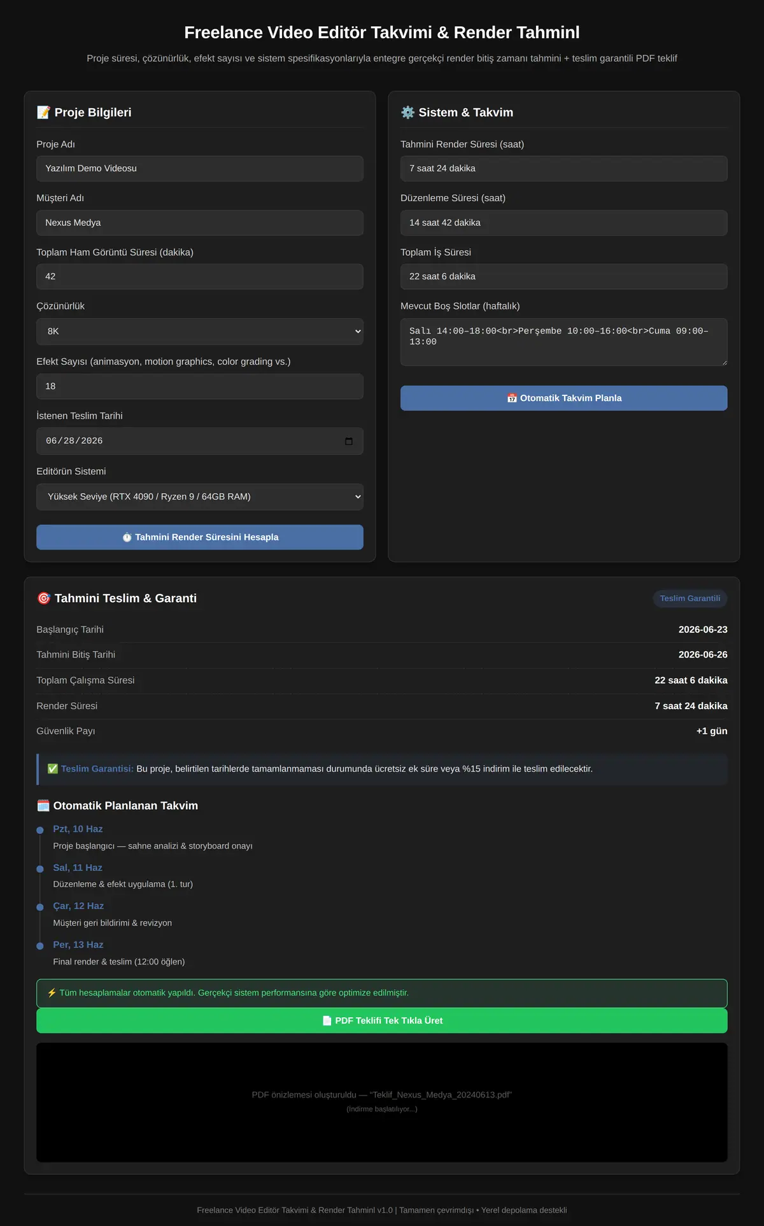Click the target icon beside Tahmini Teslim
This screenshot has height=1226, width=764.
click(x=43, y=598)
